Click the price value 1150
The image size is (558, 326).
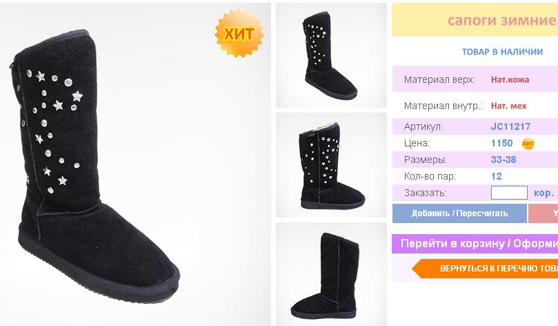click(x=501, y=143)
